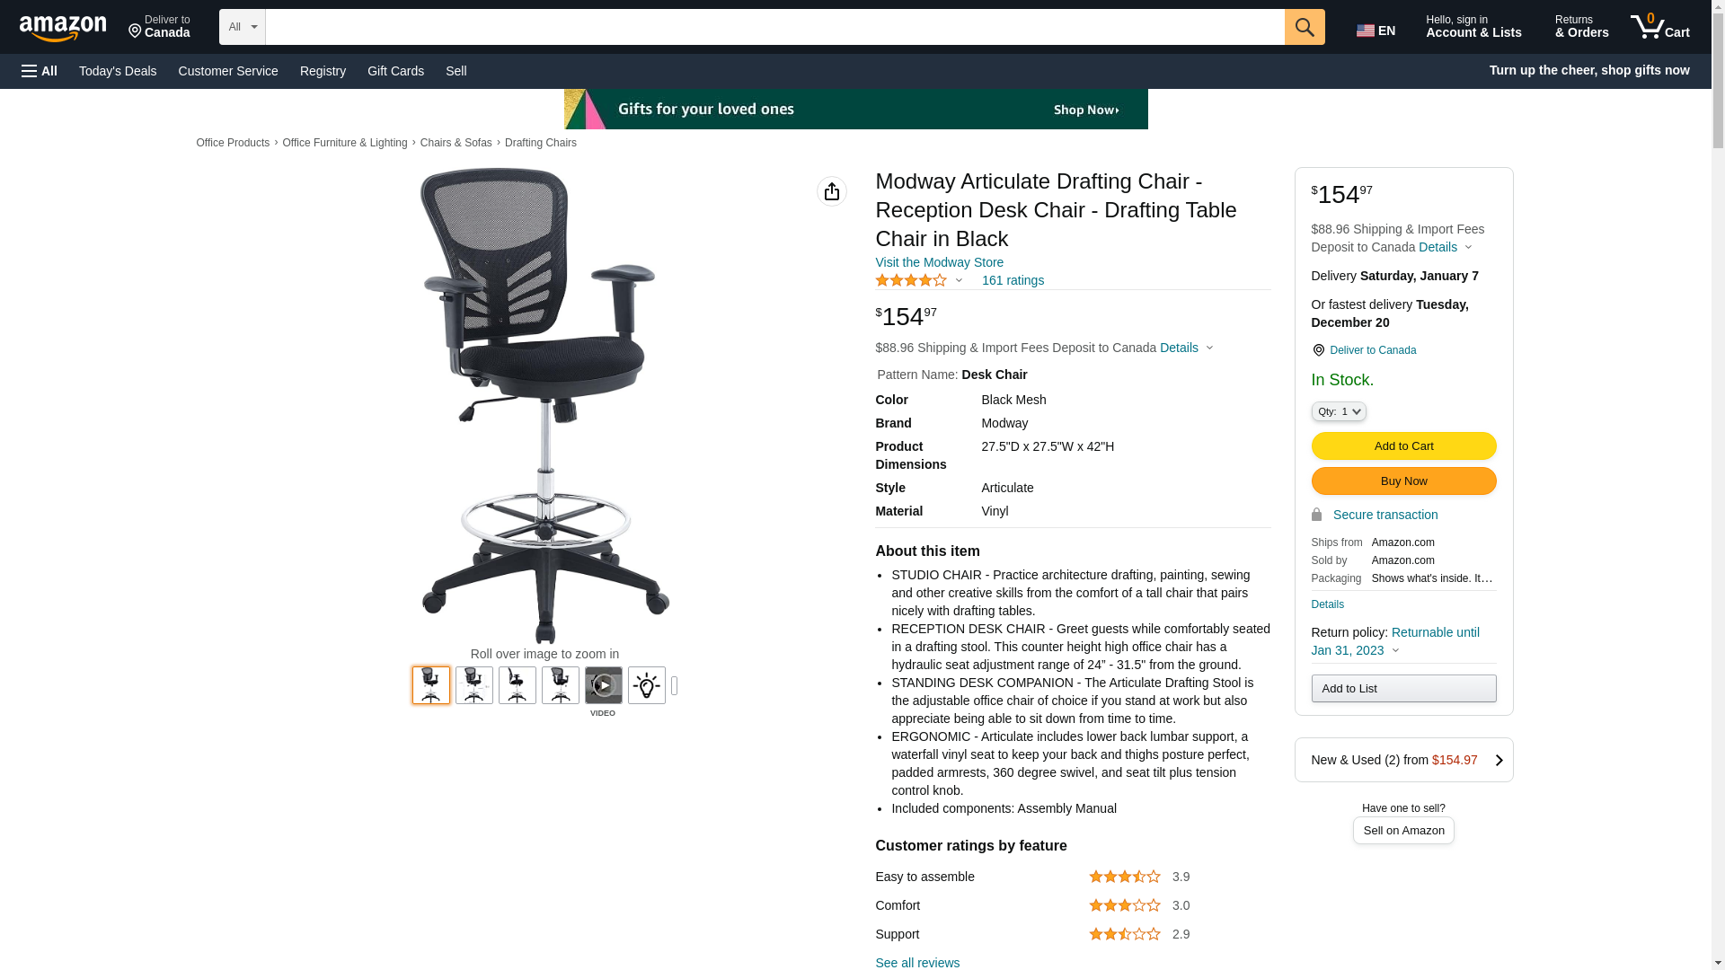Open Gift Cards menu item

point(395,71)
